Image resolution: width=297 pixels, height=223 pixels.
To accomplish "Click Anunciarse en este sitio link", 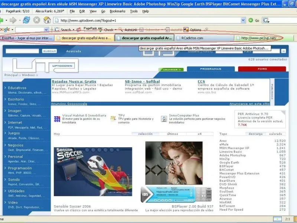I will [x=249, y=104].
